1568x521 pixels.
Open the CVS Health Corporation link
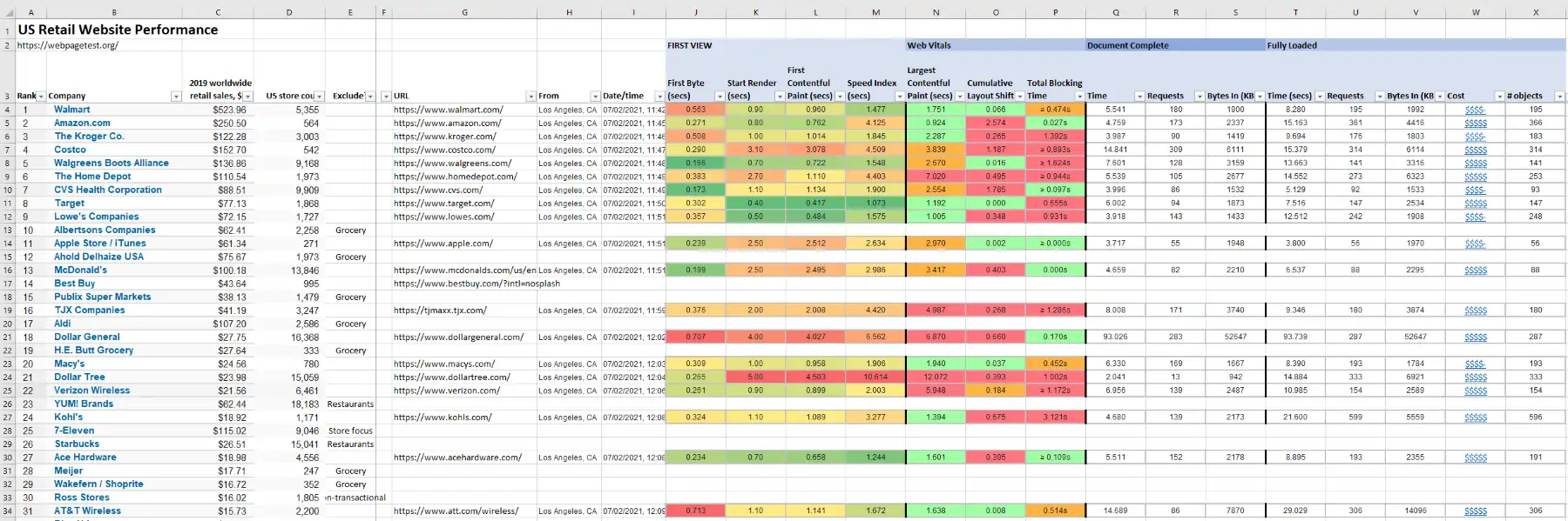pyautogui.click(x=108, y=190)
